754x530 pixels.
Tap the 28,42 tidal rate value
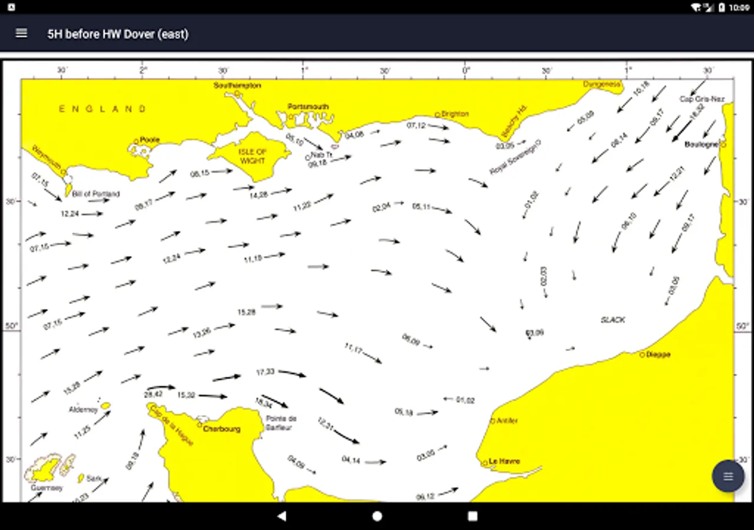pyautogui.click(x=153, y=395)
